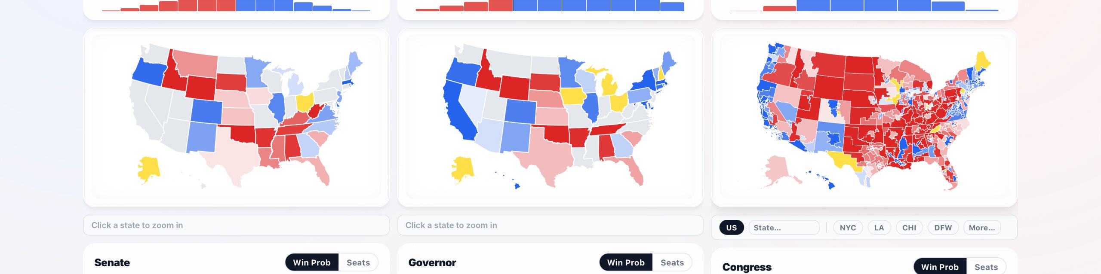This screenshot has height=274, width=1101.
Task: Click Governor map's "Click a state to zoom in" bar
Action: [550, 225]
